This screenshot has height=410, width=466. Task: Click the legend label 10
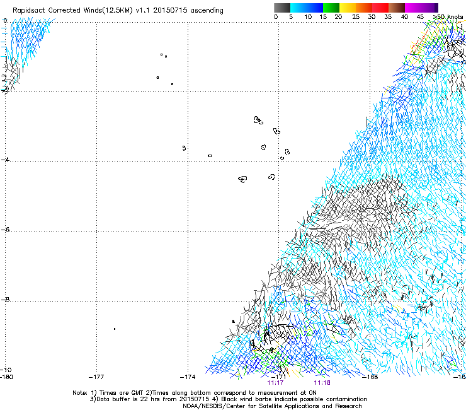pos(308,17)
